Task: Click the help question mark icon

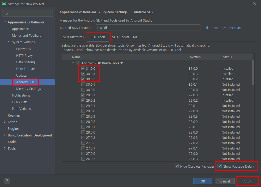Action: click(x=7, y=181)
